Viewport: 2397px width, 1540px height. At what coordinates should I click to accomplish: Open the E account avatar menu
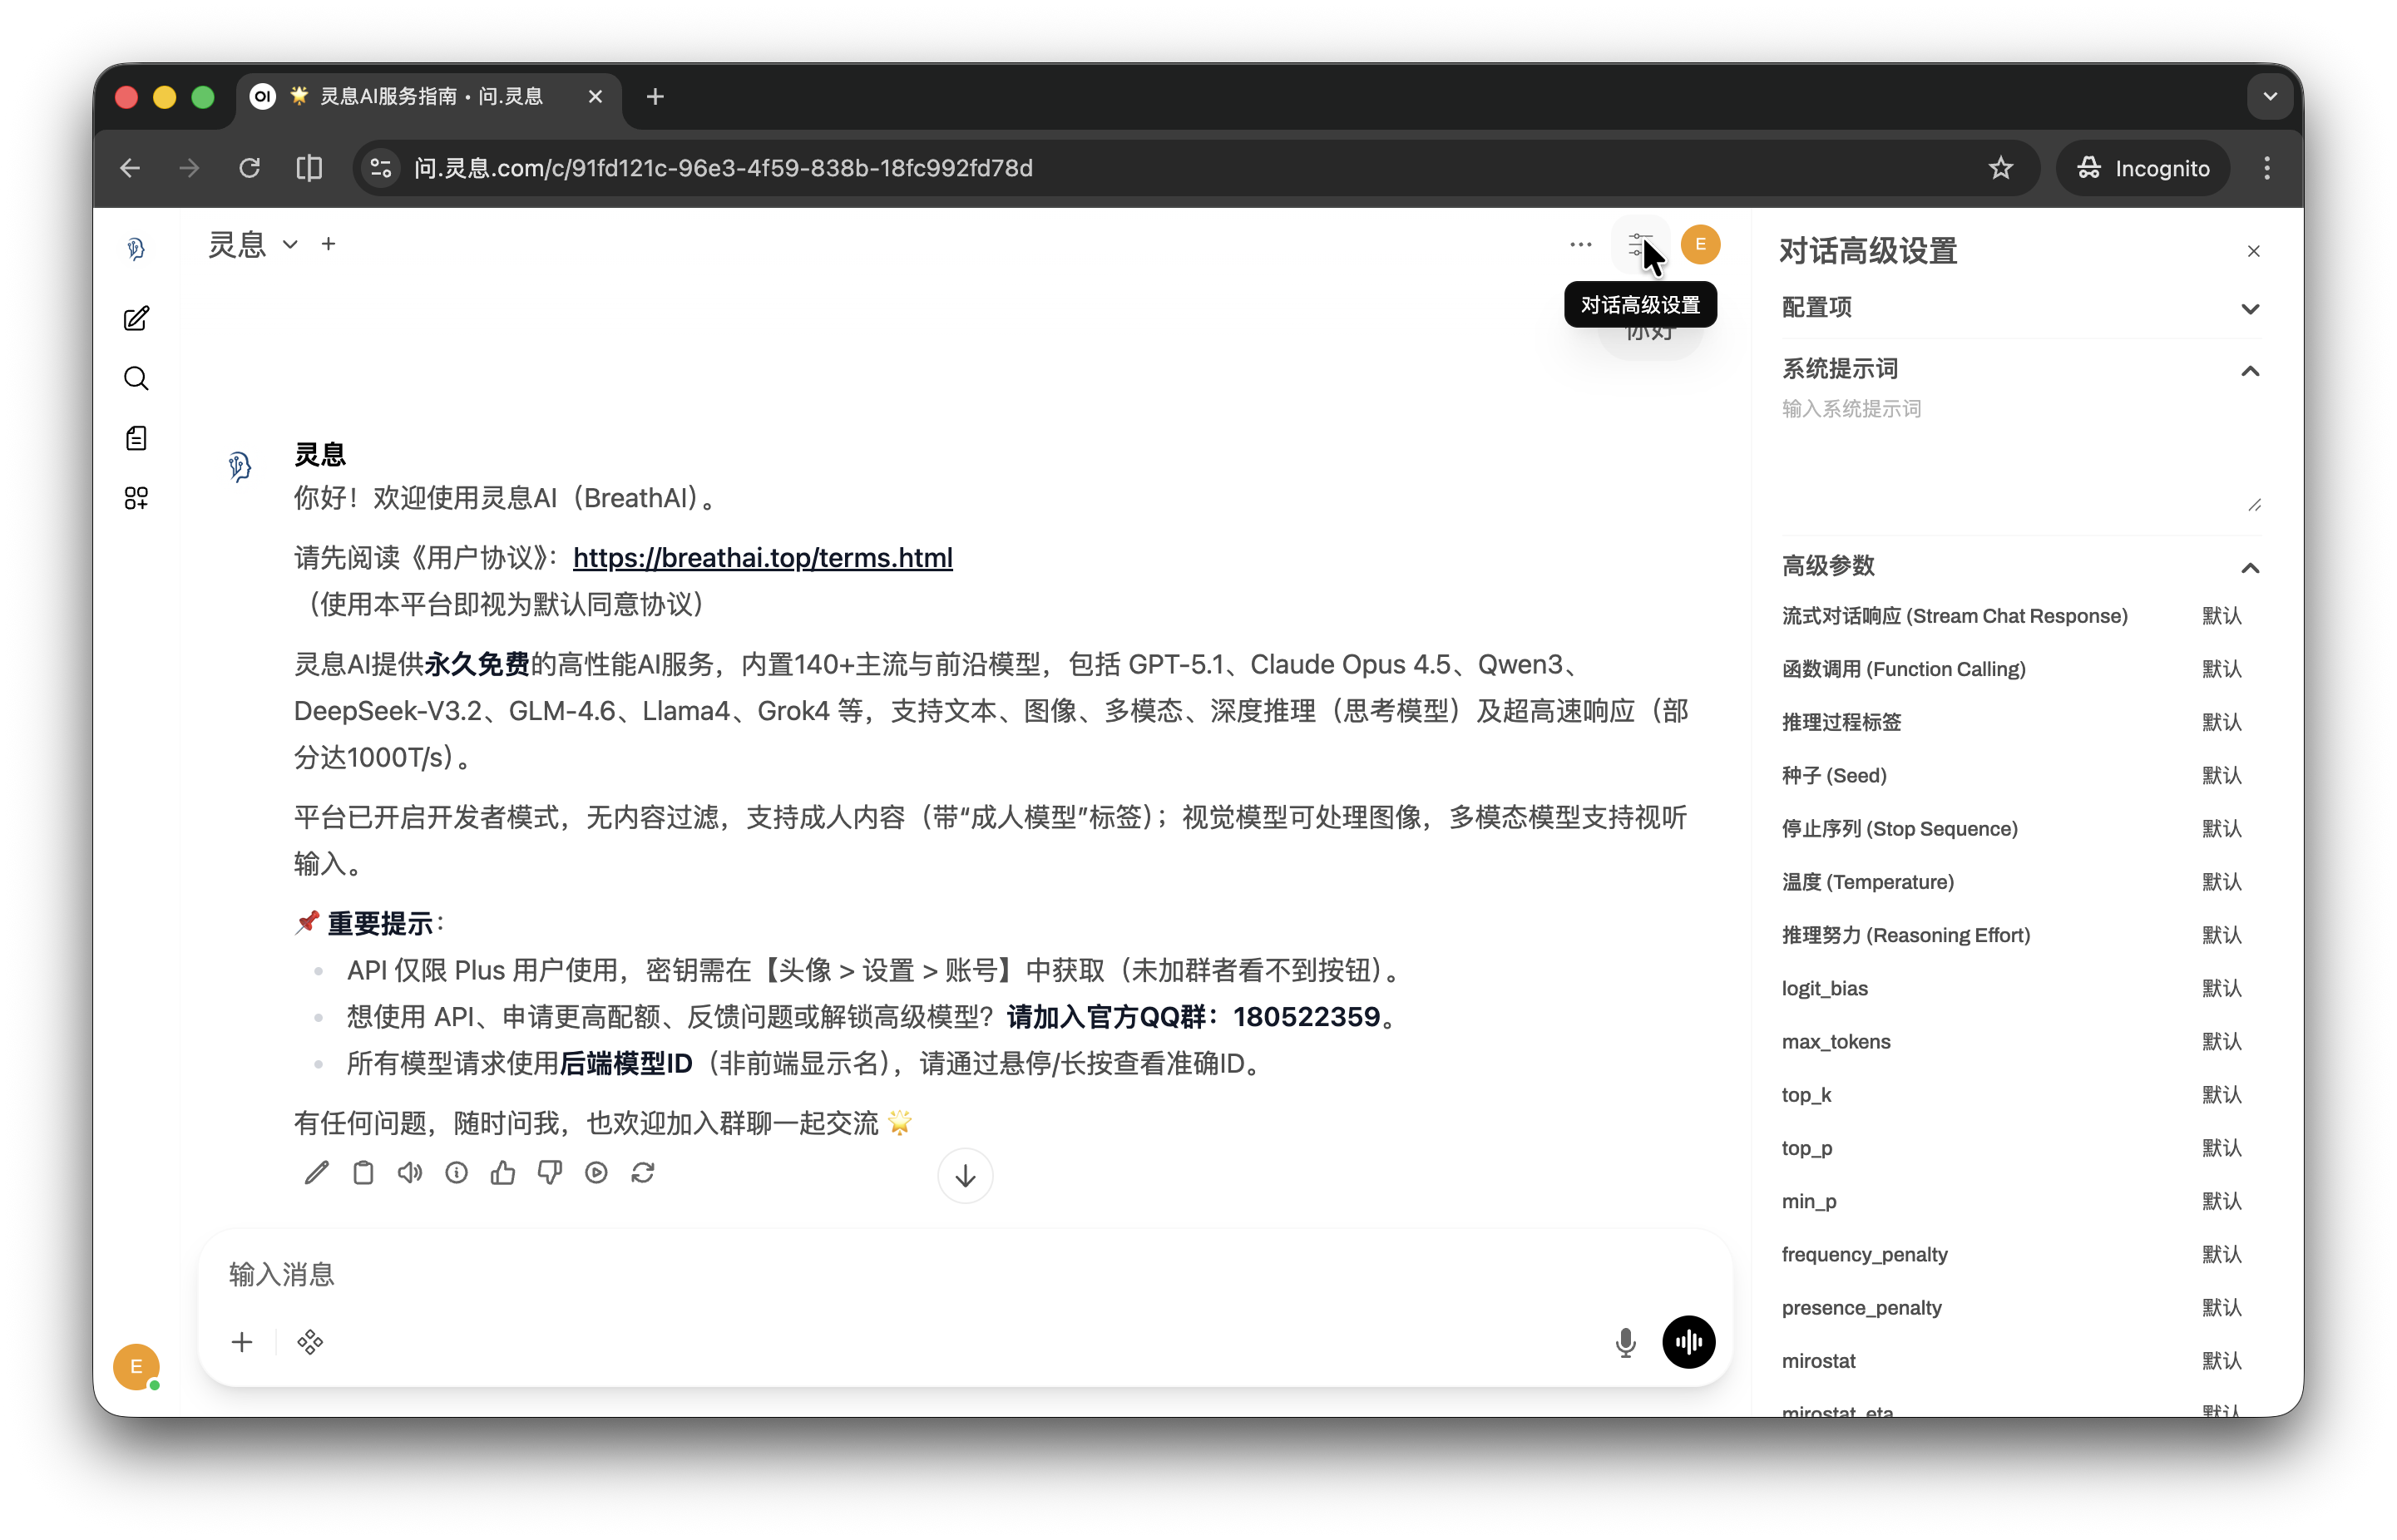point(1700,243)
